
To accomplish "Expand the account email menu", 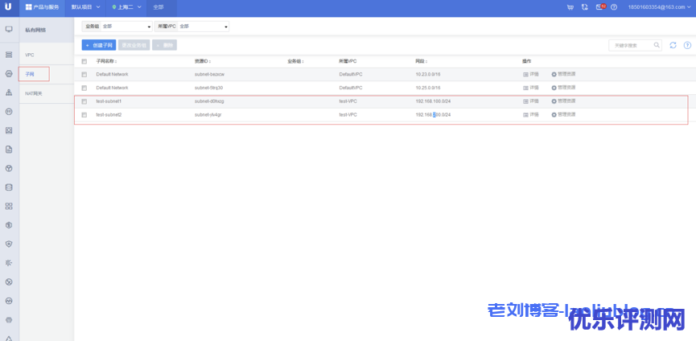I will click(658, 7).
